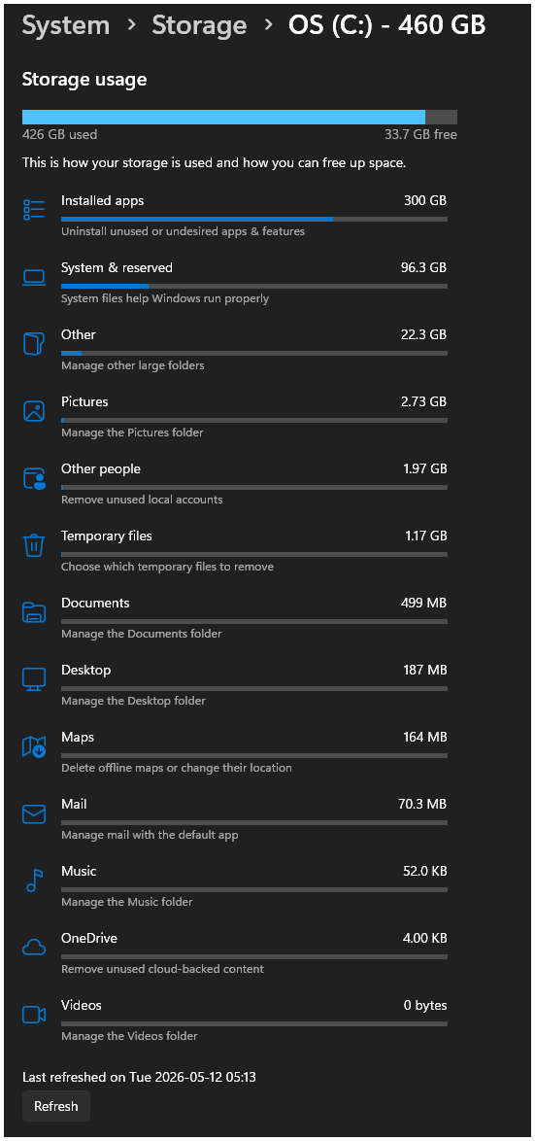Click the 499 MB size value
535x1141 pixels.
coord(423,603)
